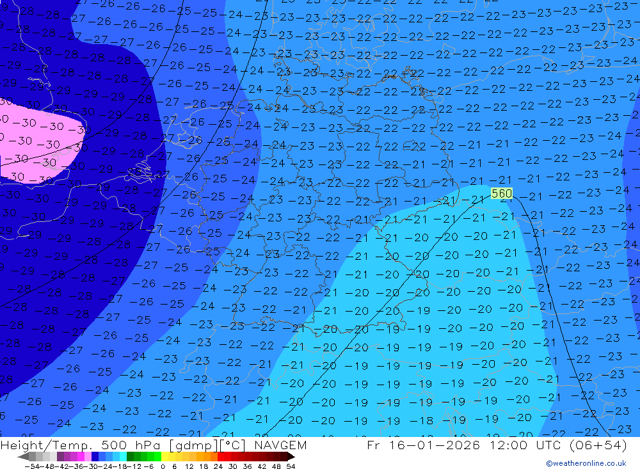Pick the cyan swatch in the color scale
640x469 pixels.
[122, 457]
